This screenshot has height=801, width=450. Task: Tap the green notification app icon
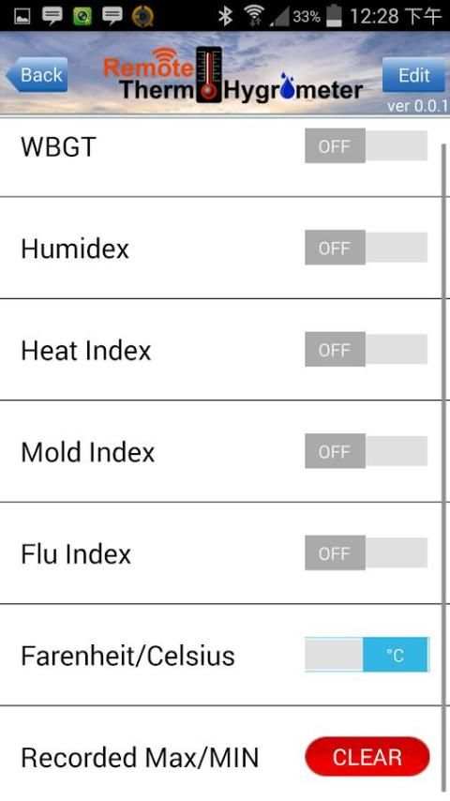click(82, 16)
